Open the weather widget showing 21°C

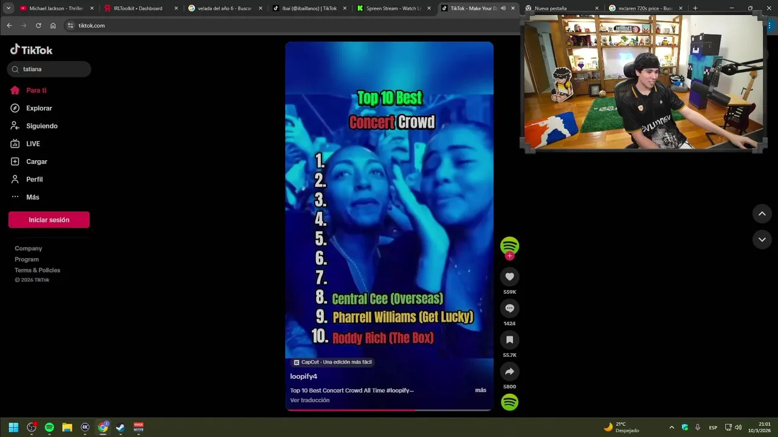pos(621,427)
